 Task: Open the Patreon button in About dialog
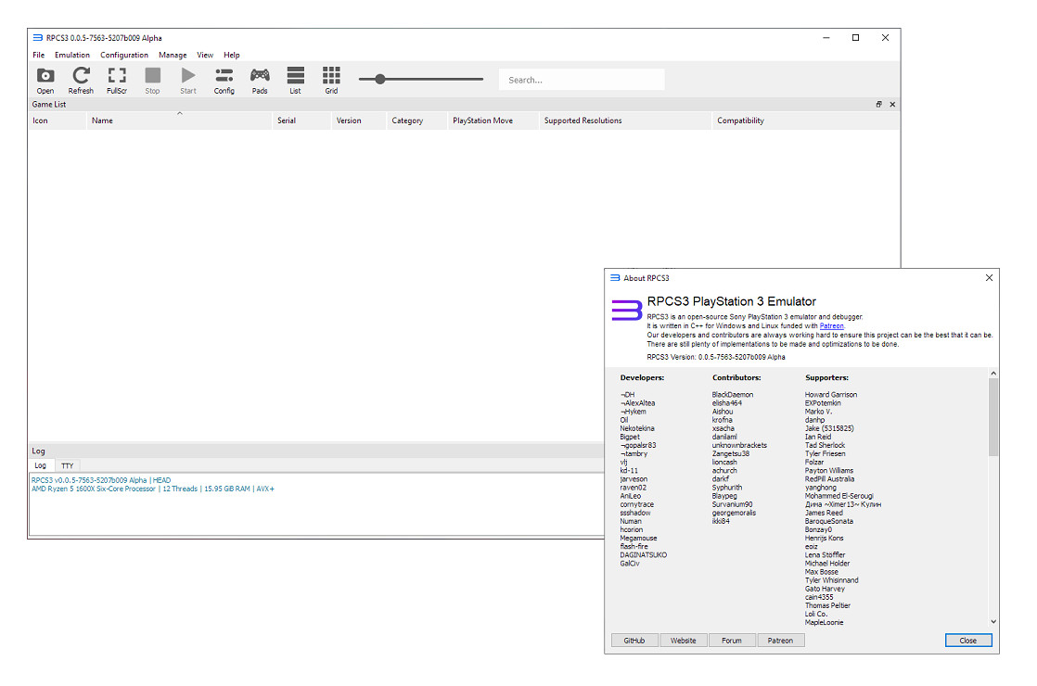(780, 641)
